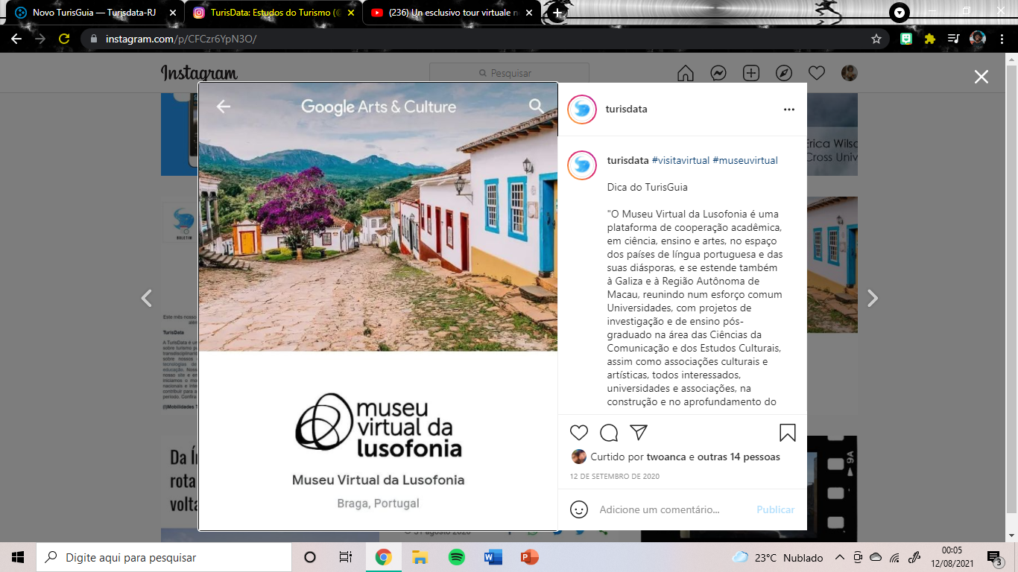This screenshot has height=572, width=1018.
Task: Click the Museu Virtual da Lusofonia image
Action: (378, 306)
